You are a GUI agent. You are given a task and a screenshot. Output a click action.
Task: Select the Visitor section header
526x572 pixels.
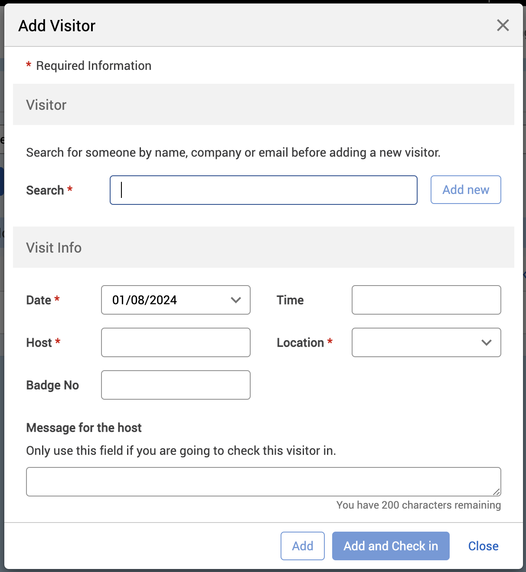tap(46, 105)
